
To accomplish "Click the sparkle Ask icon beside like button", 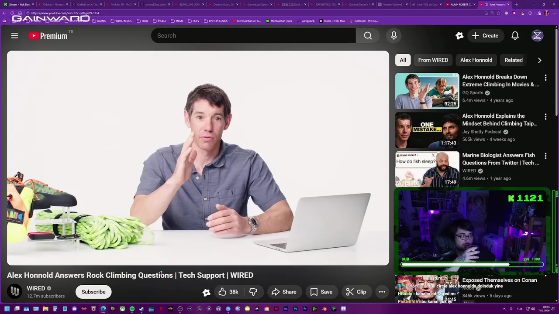I will (x=206, y=293).
